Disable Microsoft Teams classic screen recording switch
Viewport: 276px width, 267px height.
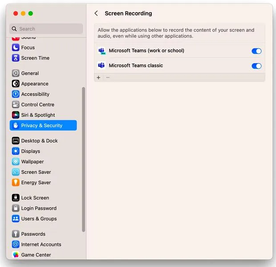[x=256, y=66]
